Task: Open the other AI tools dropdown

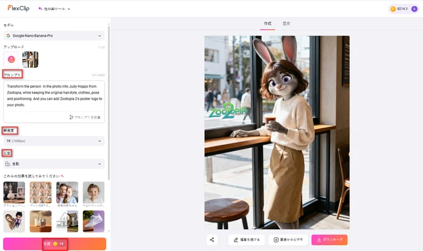Action: coord(54,9)
